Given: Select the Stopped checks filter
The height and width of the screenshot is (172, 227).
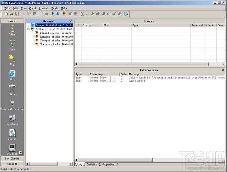Looking at the screenshot, I should (56, 40).
